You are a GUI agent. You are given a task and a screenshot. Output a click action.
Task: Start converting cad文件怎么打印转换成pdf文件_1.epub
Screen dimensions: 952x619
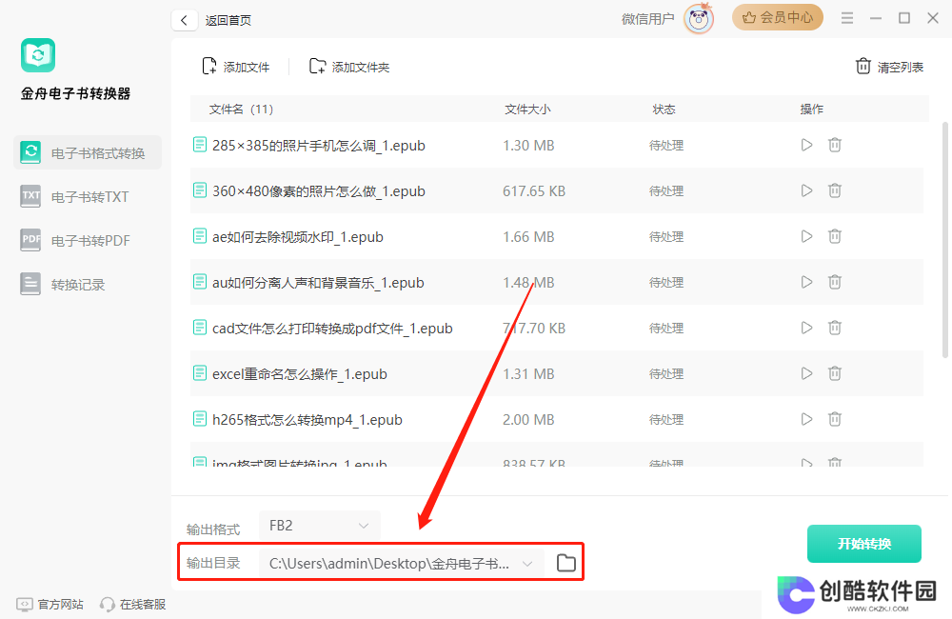point(806,328)
